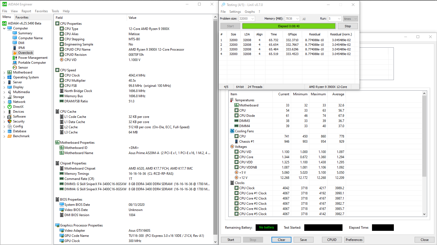The height and width of the screenshot is (245, 437).
Task: Select the Security shield icon
Action: (10, 121)
